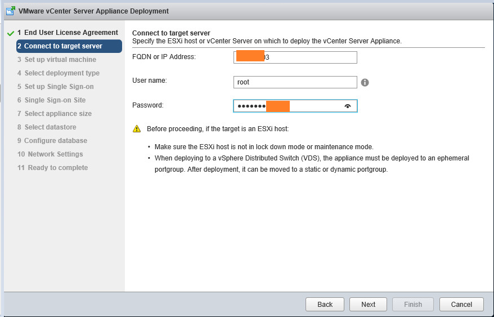Viewport: 494px width, 317px height.
Task: Click the Next button
Action: (x=368, y=305)
